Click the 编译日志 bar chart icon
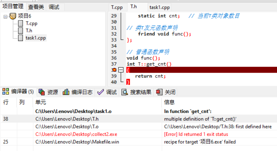Viewport: 277px width, 151px height. pyautogui.click(x=66, y=92)
